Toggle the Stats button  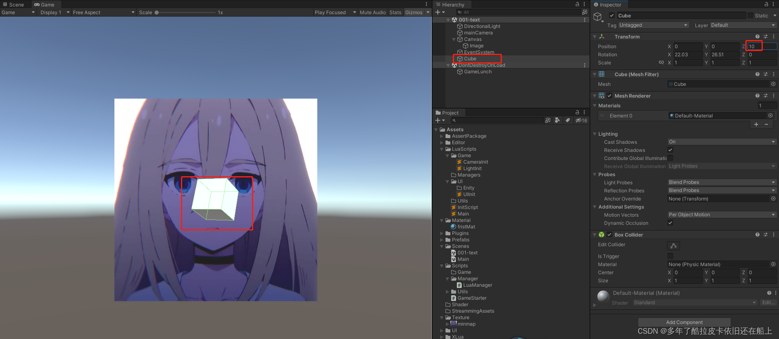tap(395, 13)
